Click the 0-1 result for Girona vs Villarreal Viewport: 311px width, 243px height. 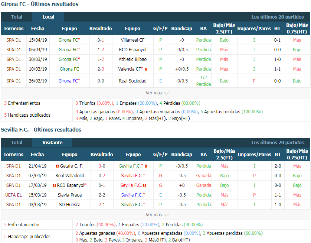pos(101,40)
